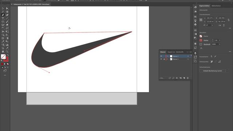Open Ebenen panel flyout menu
Viewport: 233px width, 131px height.
tap(191, 52)
